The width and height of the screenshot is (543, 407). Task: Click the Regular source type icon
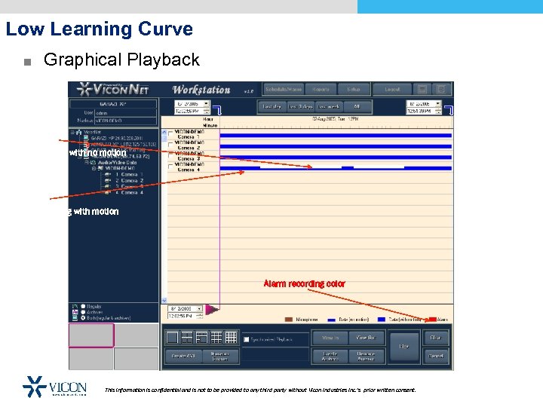75,306
